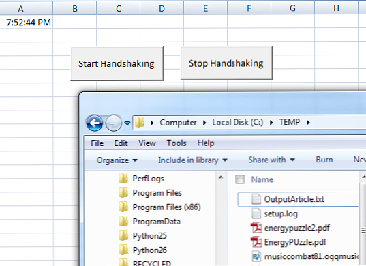Select the energypuzzle2.pdf file

pyautogui.click(x=297, y=228)
